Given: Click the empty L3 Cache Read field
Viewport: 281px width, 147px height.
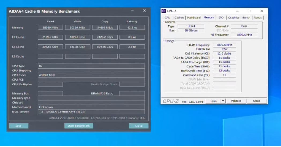Looking at the screenshot, I should 50,56.
